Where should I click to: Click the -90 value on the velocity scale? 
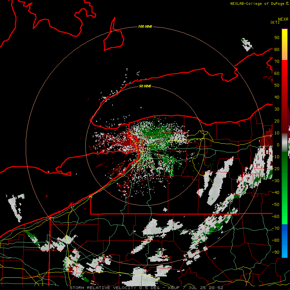pos(275,252)
